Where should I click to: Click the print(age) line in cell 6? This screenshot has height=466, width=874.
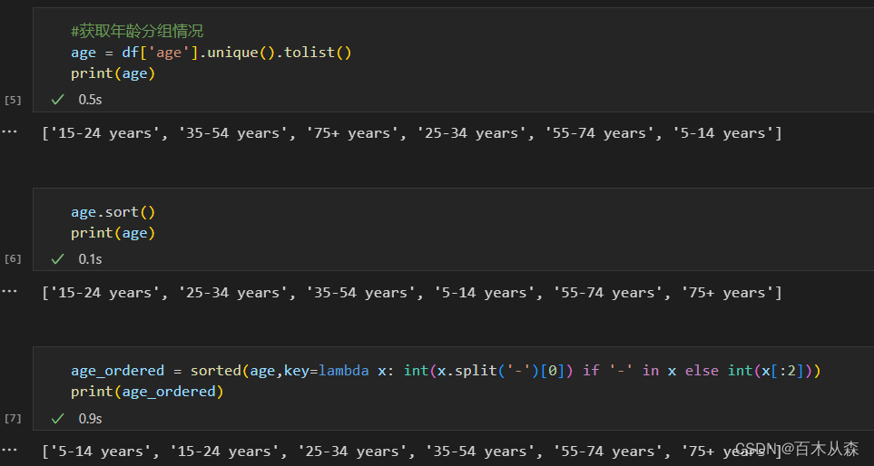[113, 233]
